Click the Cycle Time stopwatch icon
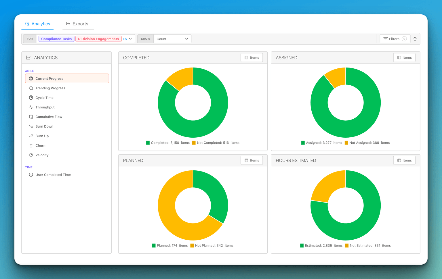Screen dimensions: 442x279 (31, 98)
